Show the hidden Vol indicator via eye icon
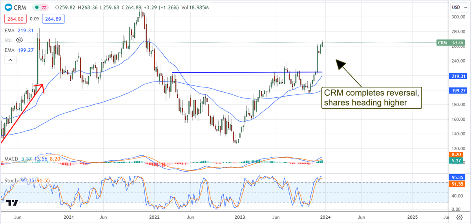The width and height of the screenshot is (471, 224). tap(19, 40)
